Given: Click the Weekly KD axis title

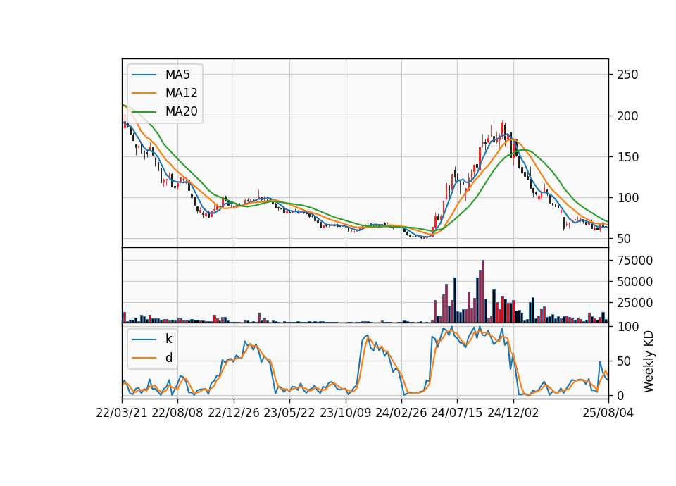Looking at the screenshot, I should (x=649, y=362).
